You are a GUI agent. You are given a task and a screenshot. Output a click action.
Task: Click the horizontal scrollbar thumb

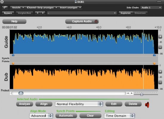click(21, 93)
